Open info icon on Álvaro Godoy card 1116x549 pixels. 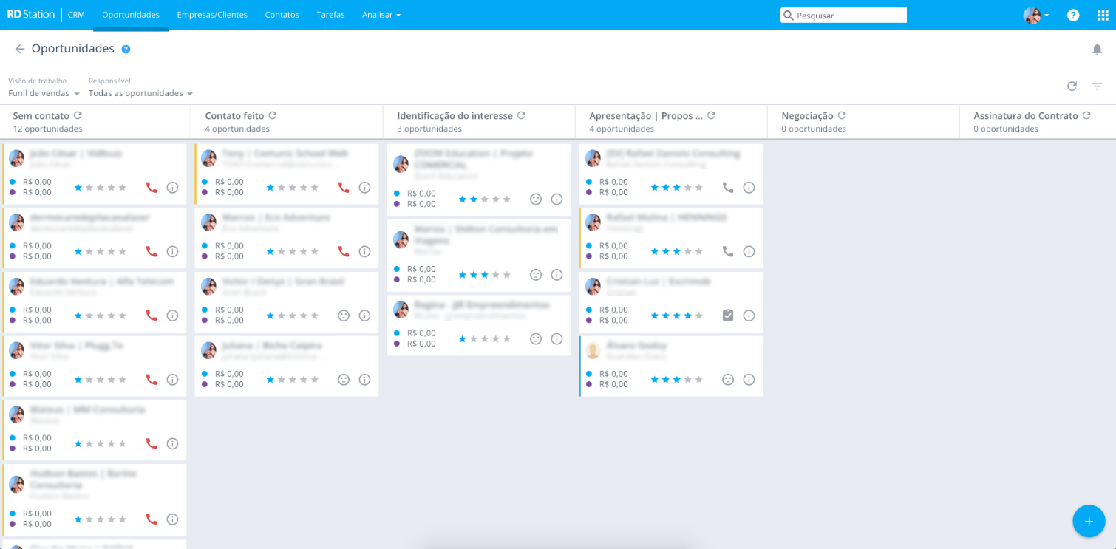point(749,379)
